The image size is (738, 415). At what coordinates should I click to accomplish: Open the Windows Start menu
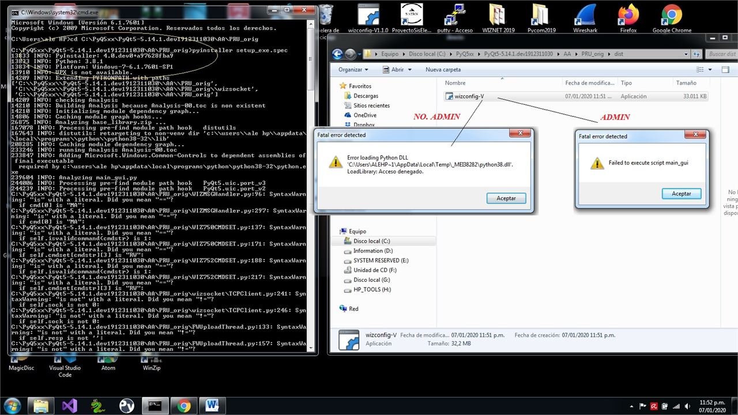(12, 405)
